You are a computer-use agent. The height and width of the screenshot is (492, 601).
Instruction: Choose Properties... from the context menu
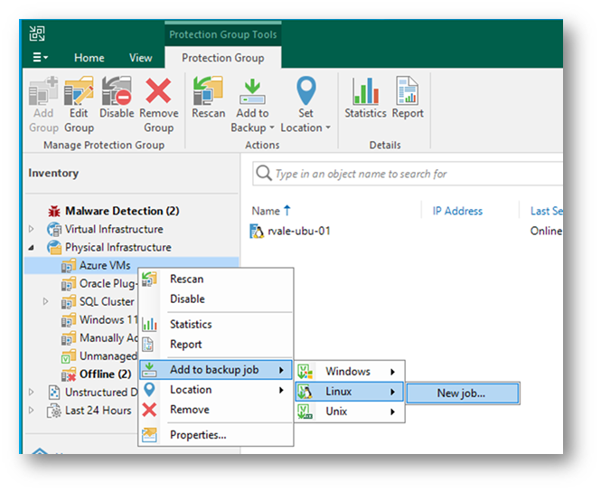point(198,435)
